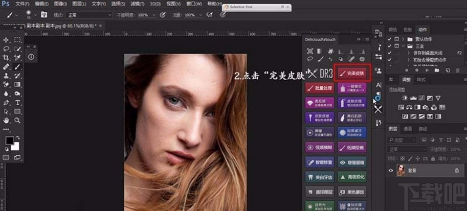Toggle dialog box for 默认动作 set
This screenshot has height=211, width=467.
tap(396, 39)
